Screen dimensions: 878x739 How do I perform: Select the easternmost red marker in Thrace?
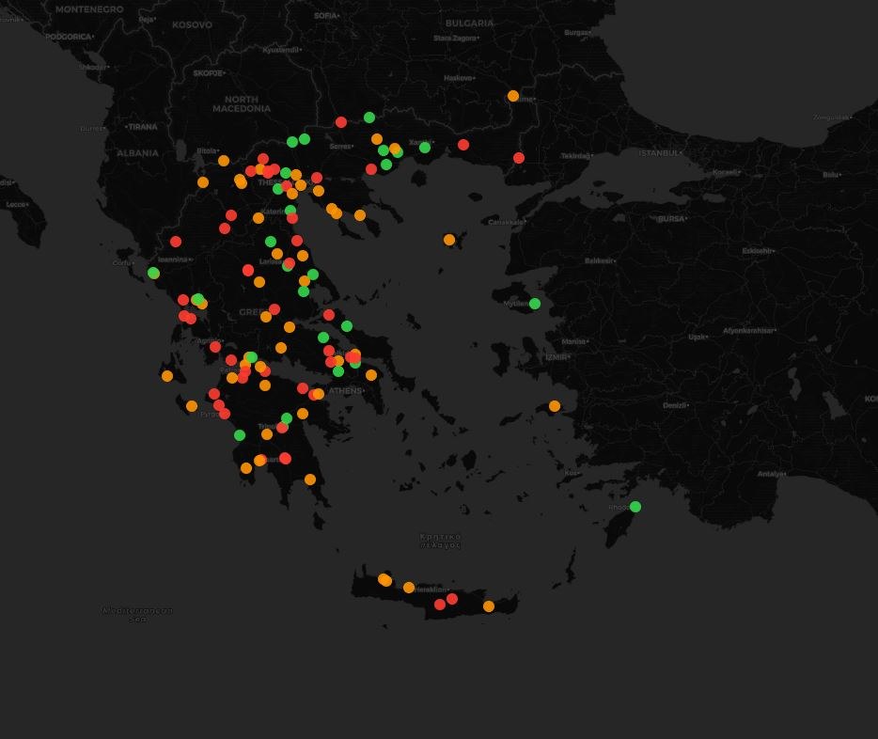coord(519,158)
